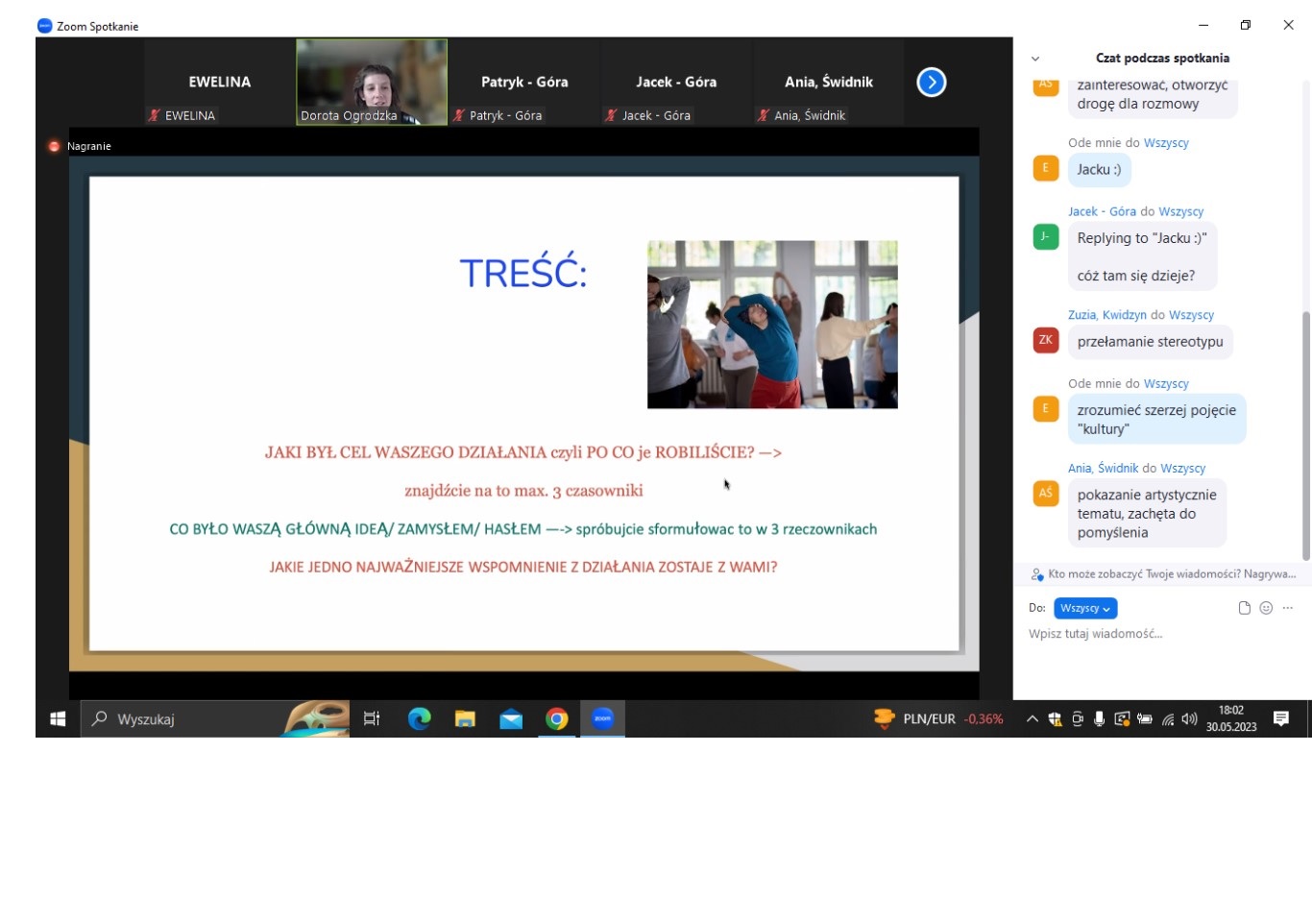This screenshot has height=922, width=1312.
Task: Open the file attachment icon in chat
Action: coord(1244,608)
